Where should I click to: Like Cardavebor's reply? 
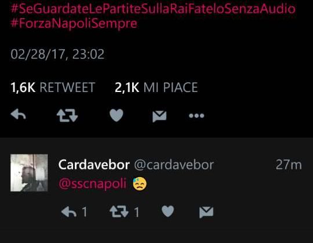coord(168,211)
